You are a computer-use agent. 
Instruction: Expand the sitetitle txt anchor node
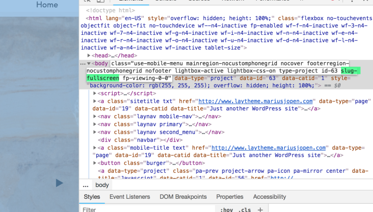tap(95, 101)
